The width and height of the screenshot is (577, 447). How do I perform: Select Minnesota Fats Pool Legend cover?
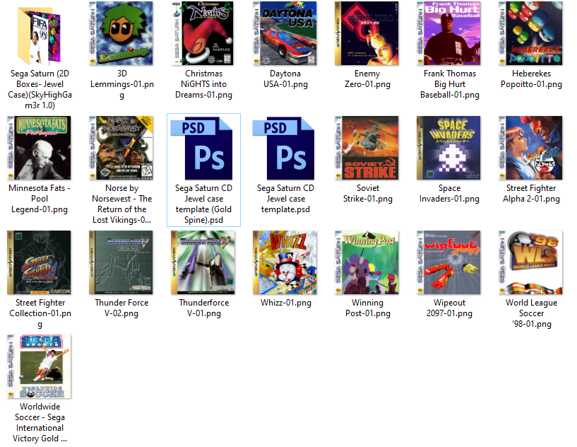[40, 149]
